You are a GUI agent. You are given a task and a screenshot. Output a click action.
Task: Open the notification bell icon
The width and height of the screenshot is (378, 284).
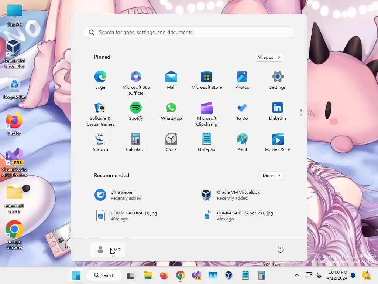[353, 275]
